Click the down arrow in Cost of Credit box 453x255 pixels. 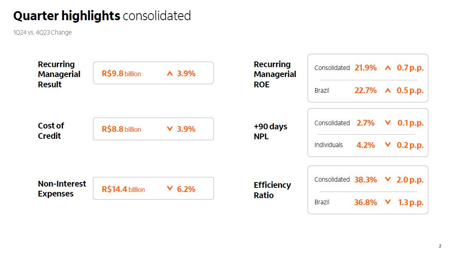pyautogui.click(x=170, y=129)
